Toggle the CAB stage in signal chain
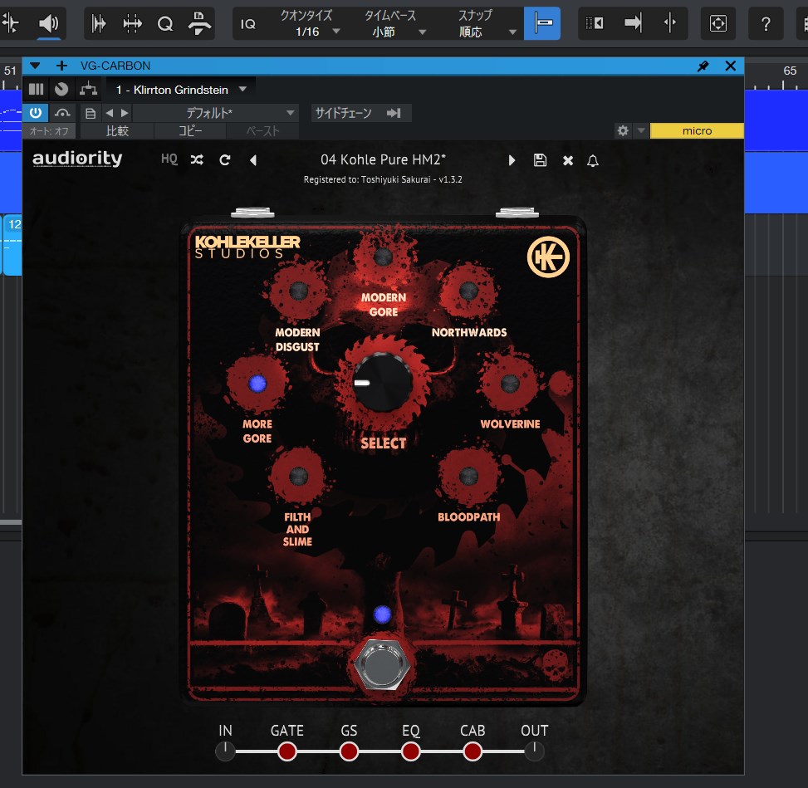The width and height of the screenshot is (808, 788). (x=473, y=751)
